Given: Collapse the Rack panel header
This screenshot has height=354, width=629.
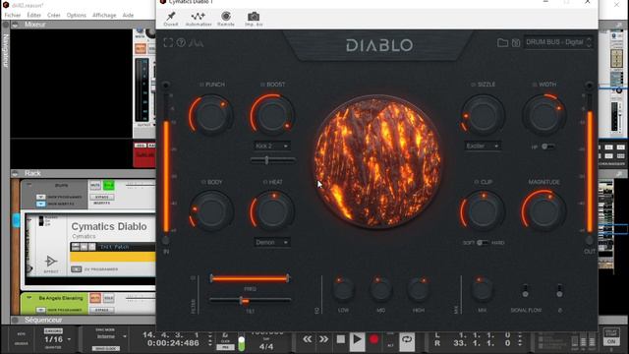Looking at the screenshot, I should (x=15, y=173).
